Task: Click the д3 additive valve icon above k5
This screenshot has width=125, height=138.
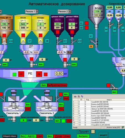Action: tap(120, 25)
